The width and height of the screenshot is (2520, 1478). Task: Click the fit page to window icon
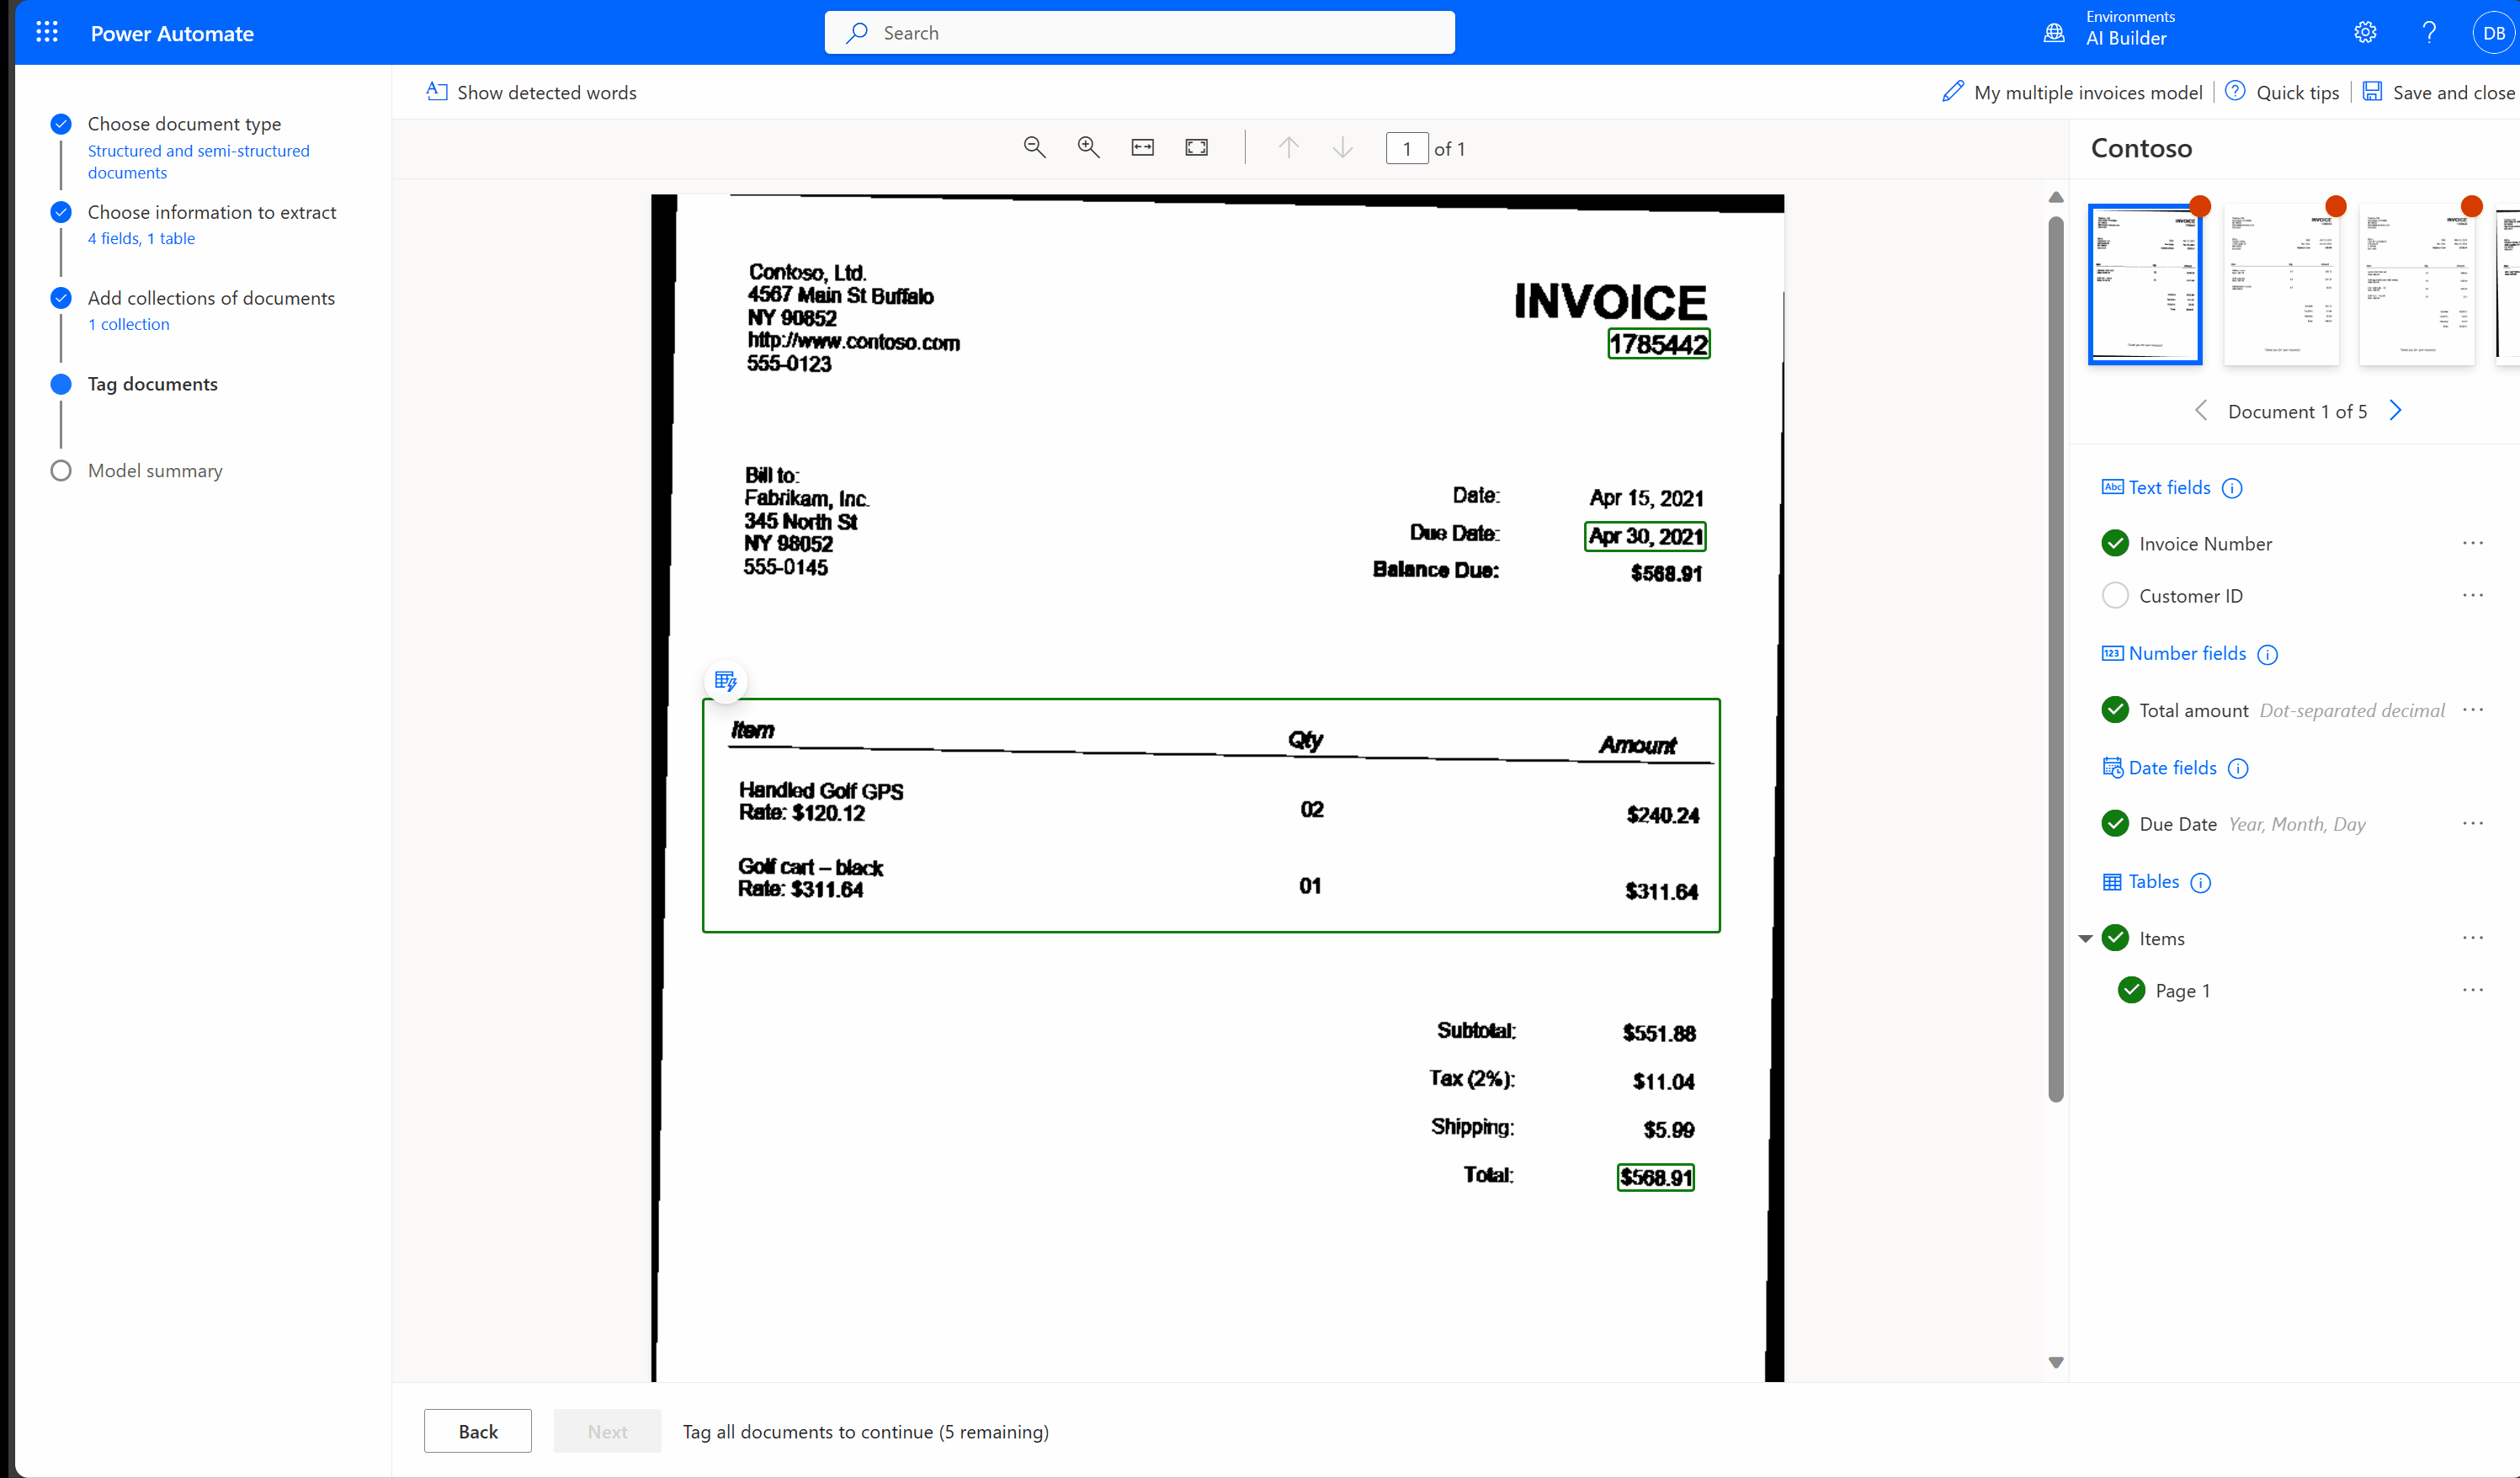tap(1196, 148)
